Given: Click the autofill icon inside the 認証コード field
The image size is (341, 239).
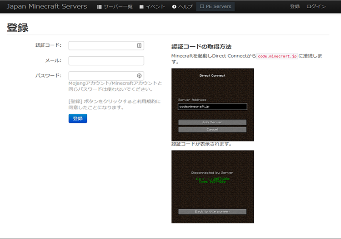Looking at the screenshot, I should pyautogui.click(x=139, y=45).
